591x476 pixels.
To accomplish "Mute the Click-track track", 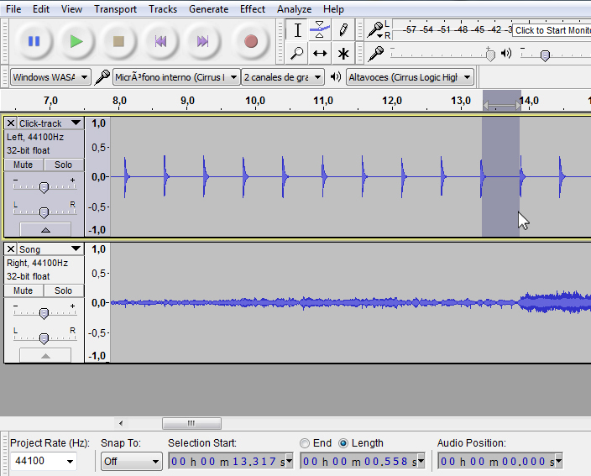I will [x=23, y=165].
